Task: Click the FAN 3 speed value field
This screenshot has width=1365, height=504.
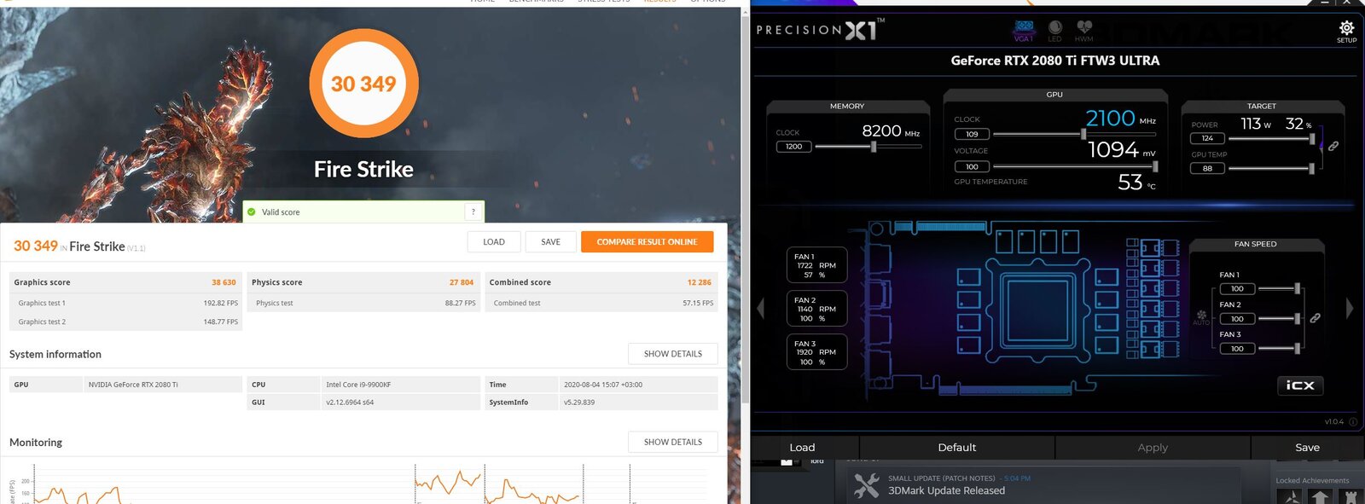Action: click(x=1237, y=349)
